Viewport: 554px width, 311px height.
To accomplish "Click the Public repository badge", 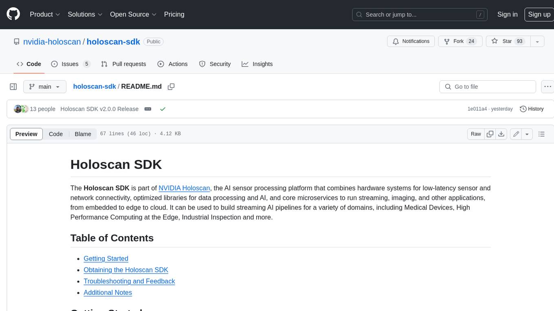I will pyautogui.click(x=154, y=42).
